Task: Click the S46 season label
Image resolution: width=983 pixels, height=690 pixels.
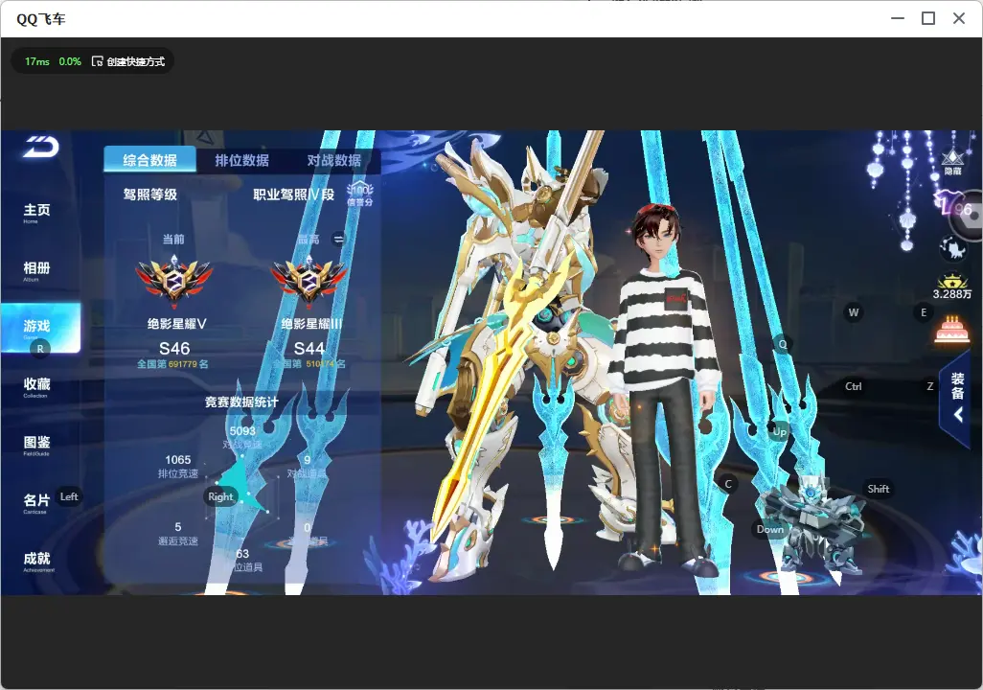Action: coord(174,348)
